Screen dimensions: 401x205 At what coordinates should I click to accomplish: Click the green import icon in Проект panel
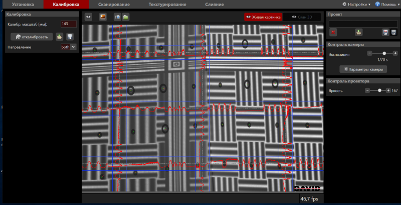pyautogui.click(x=359, y=32)
